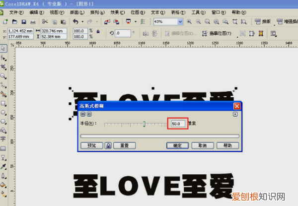
Task: Open the 位图(B) menu
Action: [x=138, y=12]
